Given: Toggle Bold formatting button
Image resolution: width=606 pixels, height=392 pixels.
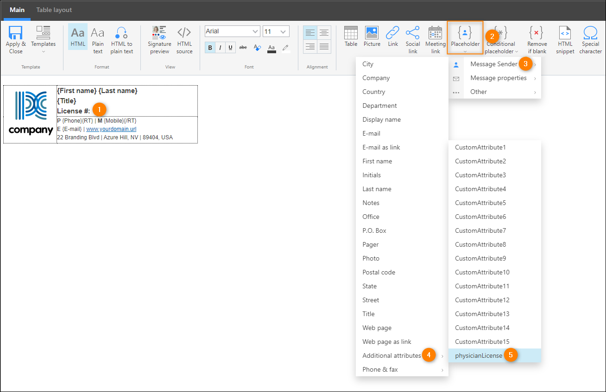Looking at the screenshot, I should (x=210, y=47).
